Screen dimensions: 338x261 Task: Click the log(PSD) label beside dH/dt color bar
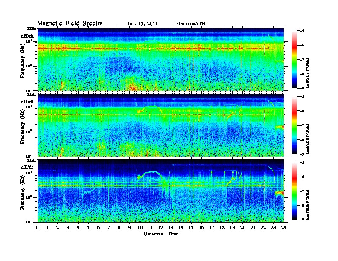coord(308,73)
